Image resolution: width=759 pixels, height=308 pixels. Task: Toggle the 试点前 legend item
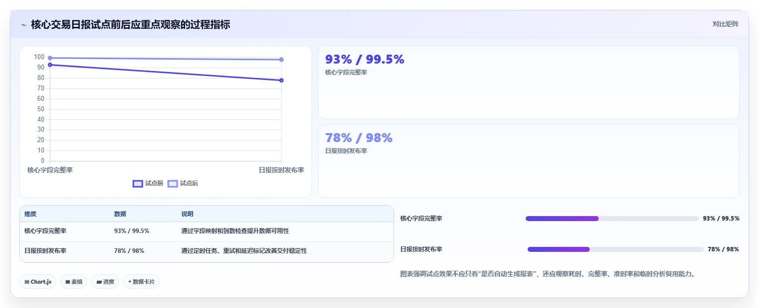pos(148,183)
